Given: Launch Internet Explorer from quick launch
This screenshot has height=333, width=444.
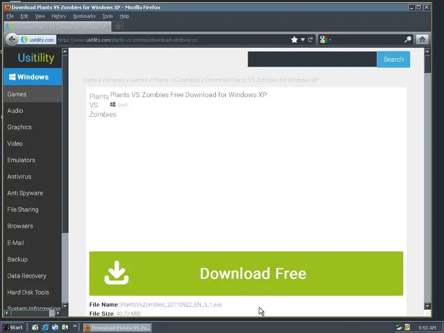Looking at the screenshot, I should [x=45, y=328].
